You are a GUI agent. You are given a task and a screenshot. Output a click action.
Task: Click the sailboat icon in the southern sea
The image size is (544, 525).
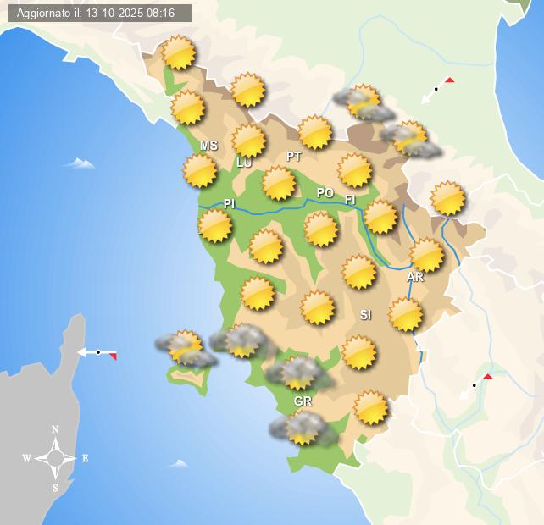(177, 464)
